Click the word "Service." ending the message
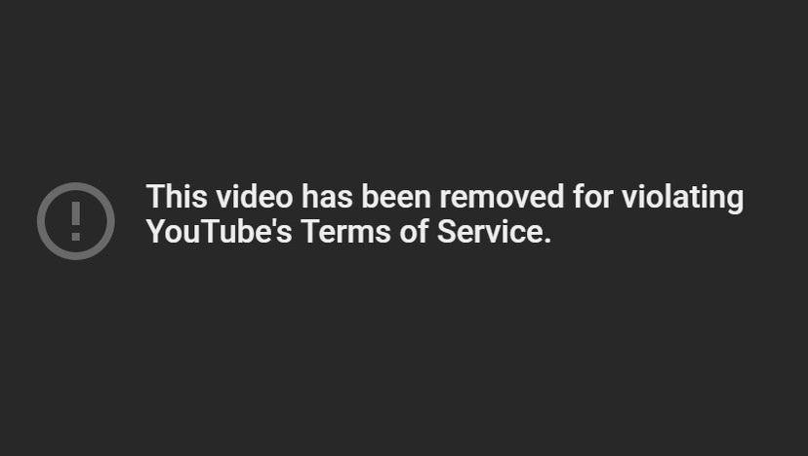808x456 pixels. [x=494, y=231]
